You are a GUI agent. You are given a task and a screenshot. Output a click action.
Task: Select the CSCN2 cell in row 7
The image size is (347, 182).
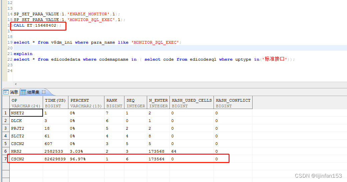pyautogui.click(x=26, y=159)
